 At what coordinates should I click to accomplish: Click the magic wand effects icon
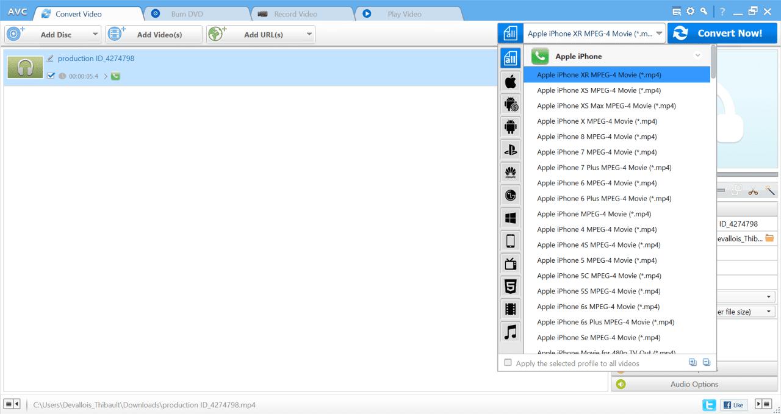coord(770,191)
